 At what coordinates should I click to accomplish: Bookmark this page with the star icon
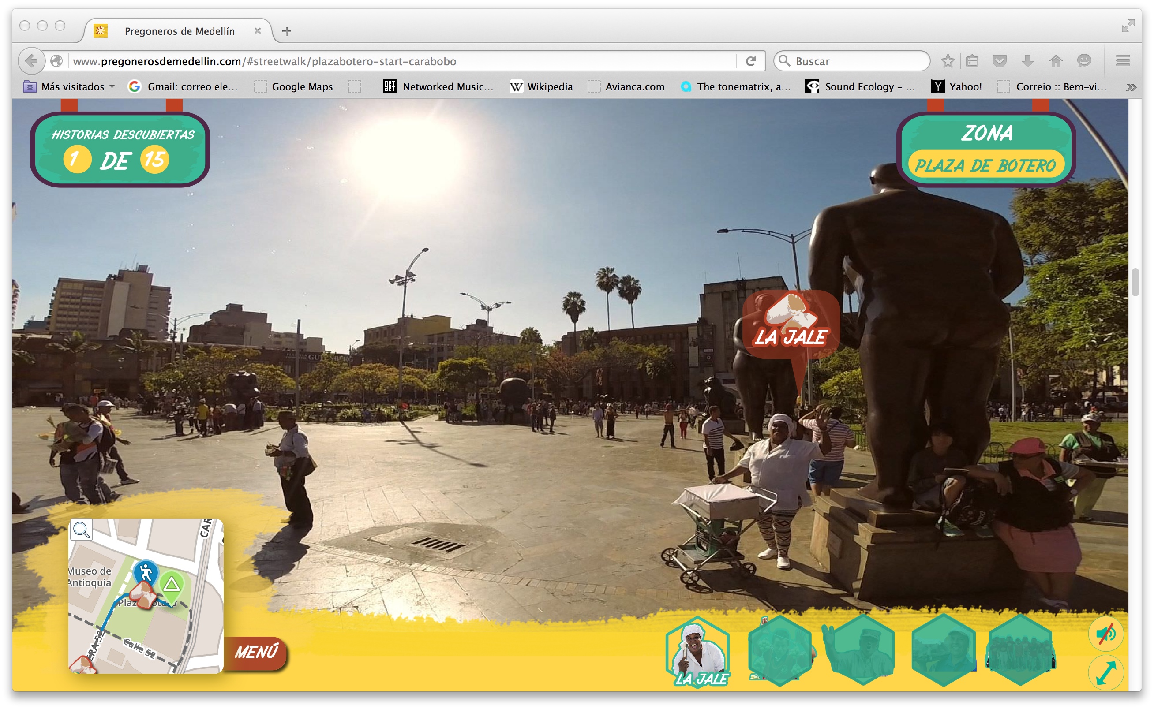[948, 61]
